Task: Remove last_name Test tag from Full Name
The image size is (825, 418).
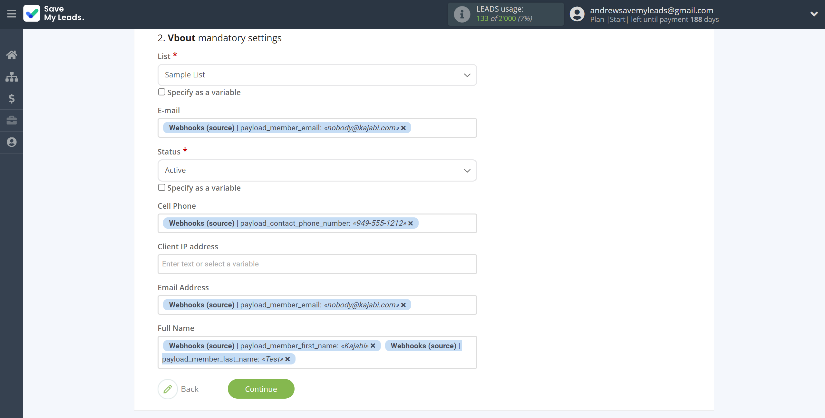Action: pyautogui.click(x=288, y=359)
